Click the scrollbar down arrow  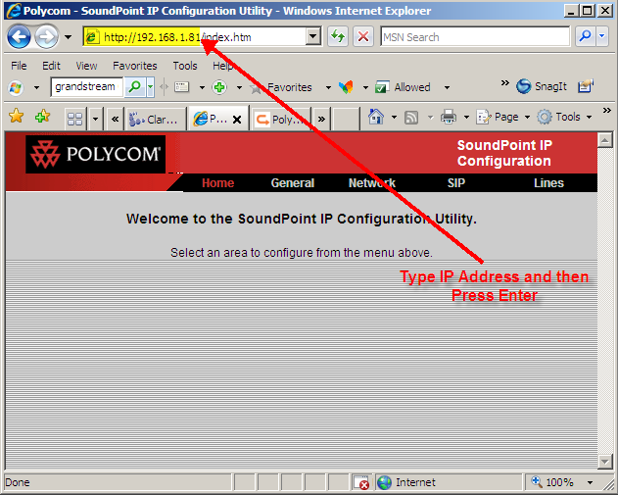[605, 461]
